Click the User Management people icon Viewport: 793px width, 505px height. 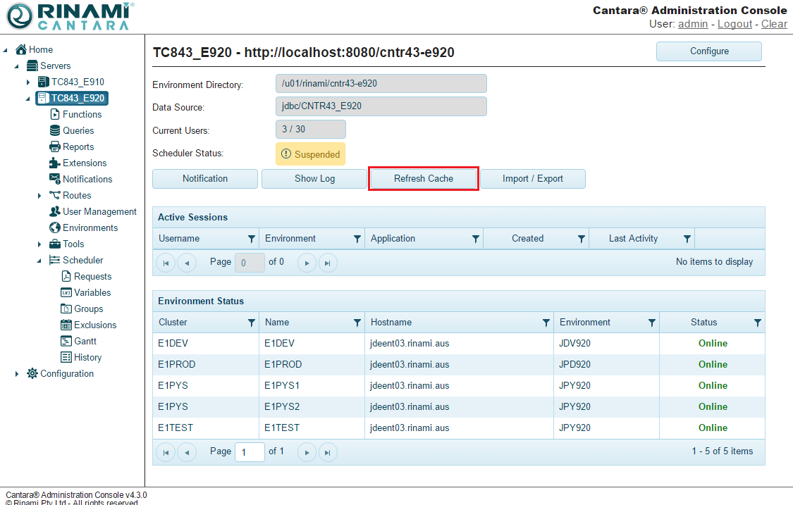pyautogui.click(x=55, y=211)
